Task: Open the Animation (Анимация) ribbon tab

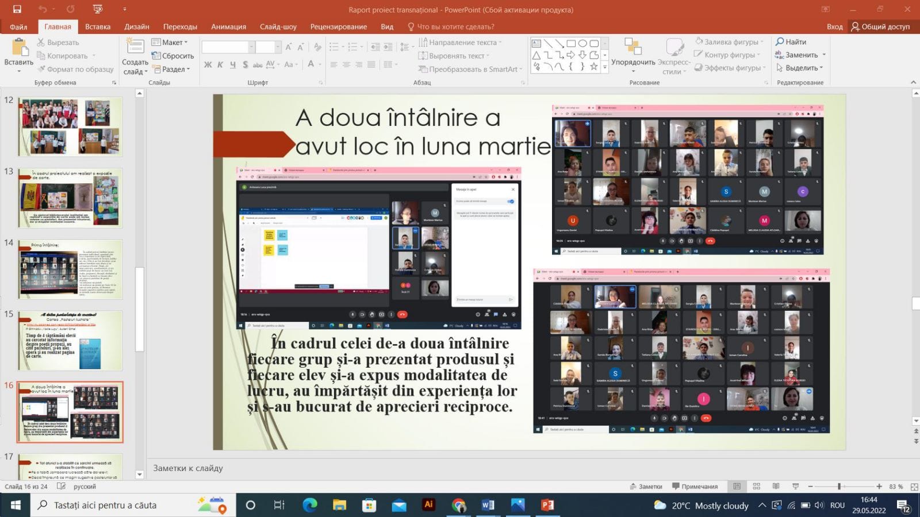Action: point(228,26)
